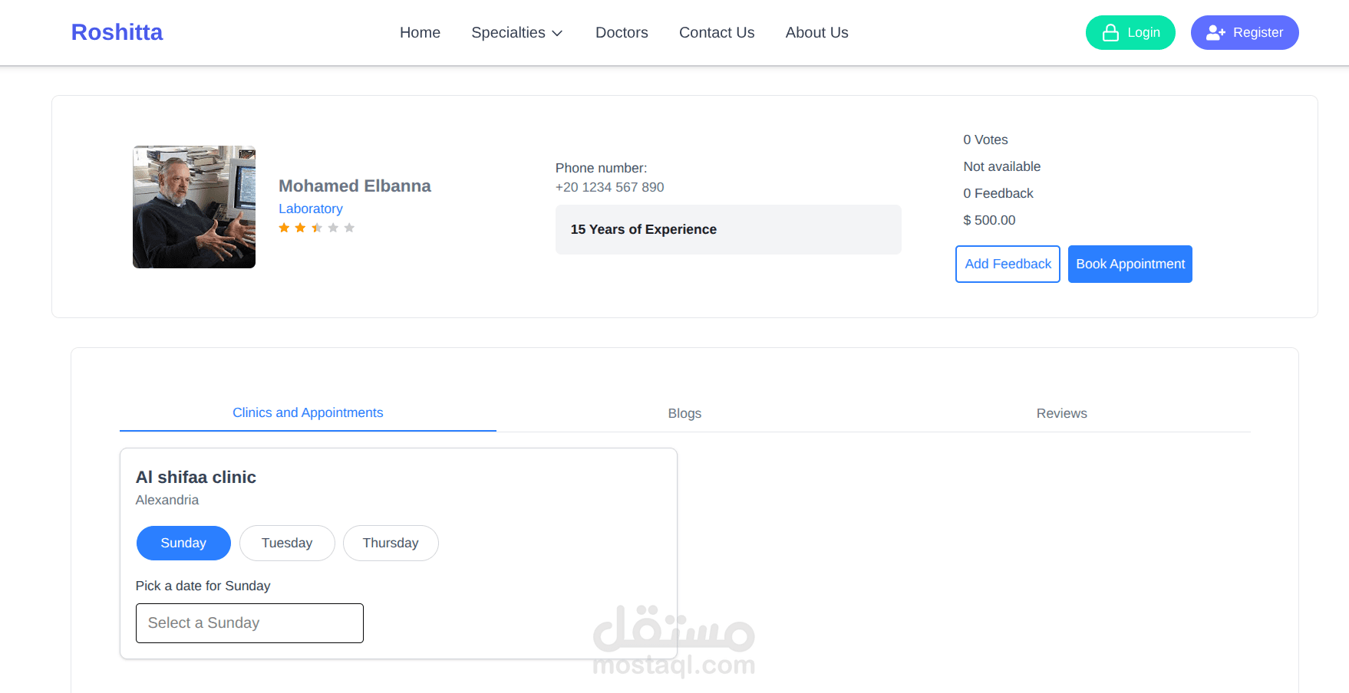This screenshot has height=693, width=1349.
Task: Select the Tuesday day option
Action: click(287, 543)
